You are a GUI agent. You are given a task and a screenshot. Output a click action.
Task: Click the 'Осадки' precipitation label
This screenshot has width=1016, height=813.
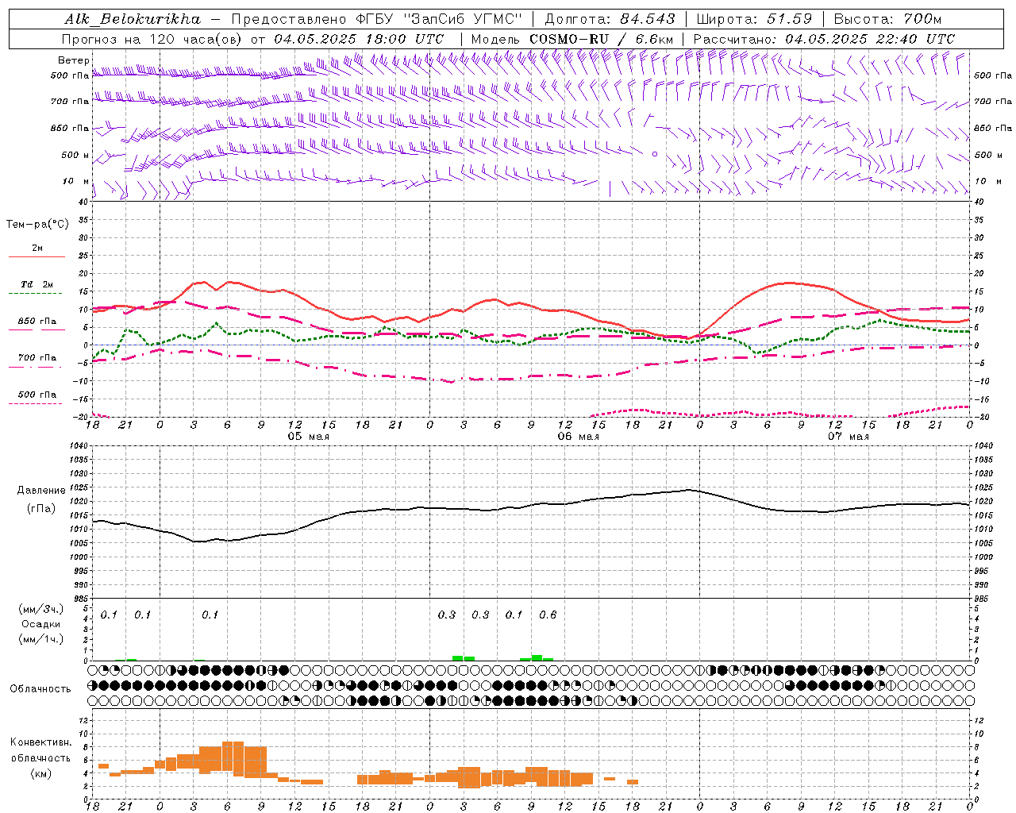tap(40, 624)
